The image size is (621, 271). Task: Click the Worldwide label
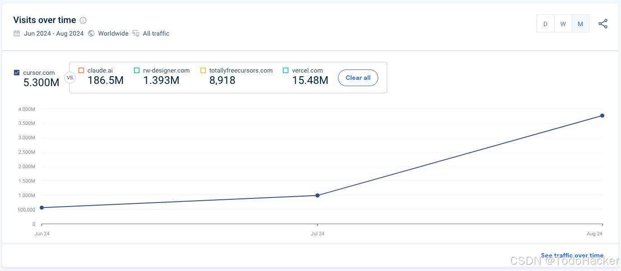point(113,33)
